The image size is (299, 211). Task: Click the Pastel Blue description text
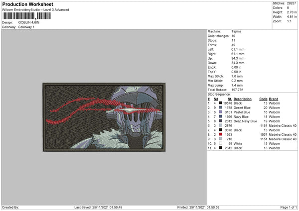coord(242,112)
